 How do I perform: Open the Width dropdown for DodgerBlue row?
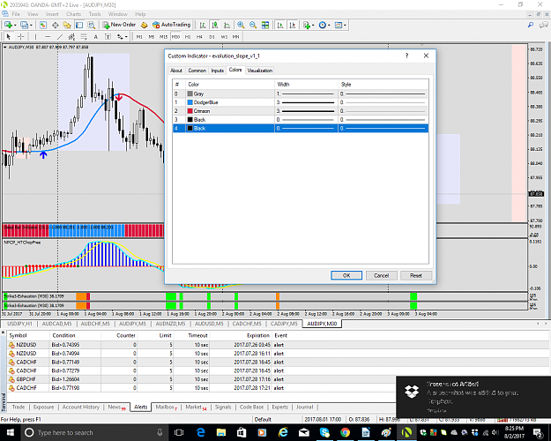(x=306, y=102)
